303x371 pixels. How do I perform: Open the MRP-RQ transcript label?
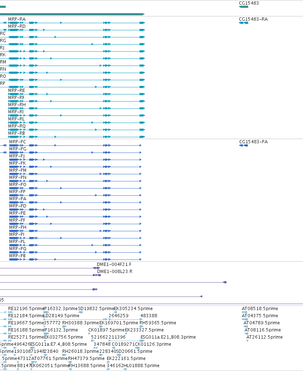point(17,126)
